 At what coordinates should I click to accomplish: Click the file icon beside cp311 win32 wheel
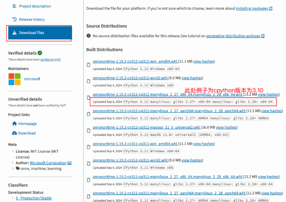[x=88, y=163]
